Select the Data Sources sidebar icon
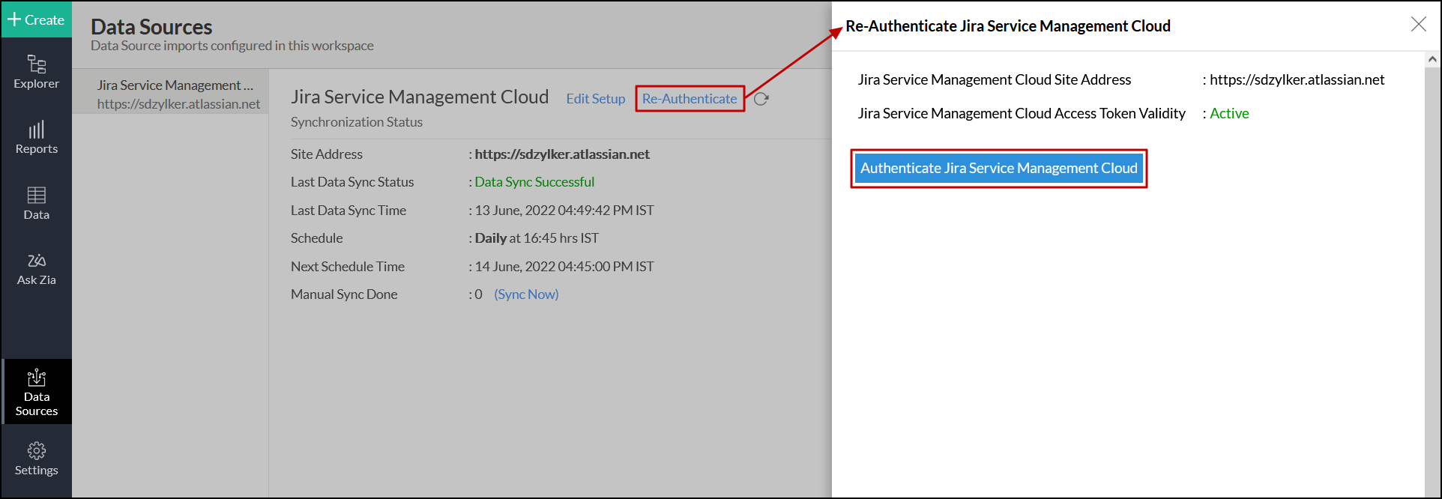 (36, 378)
